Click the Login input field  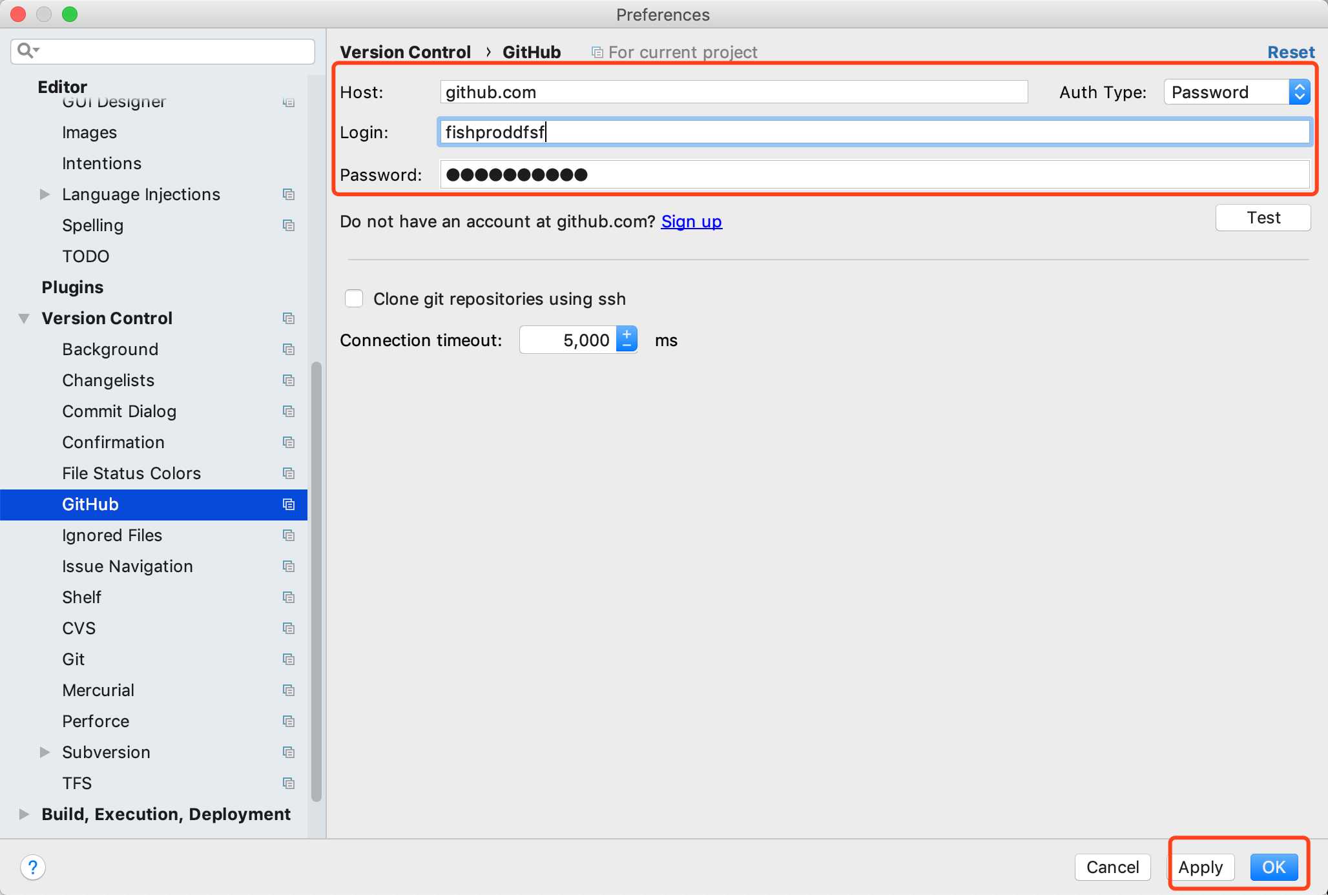pos(875,132)
